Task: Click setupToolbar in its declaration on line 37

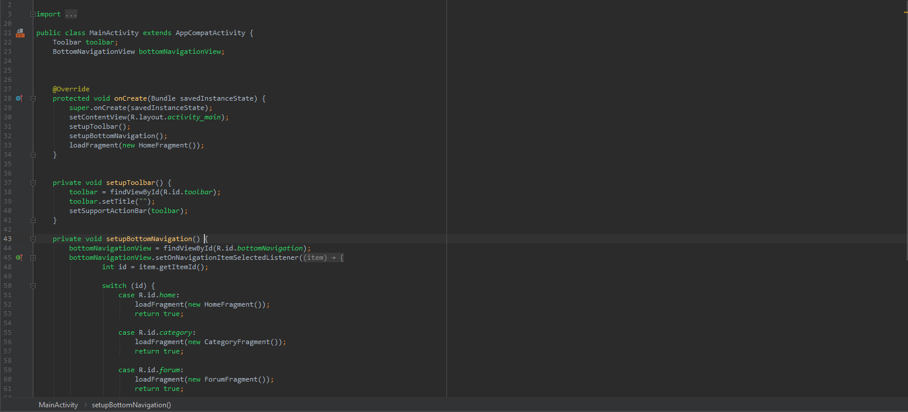Action: (x=131, y=183)
